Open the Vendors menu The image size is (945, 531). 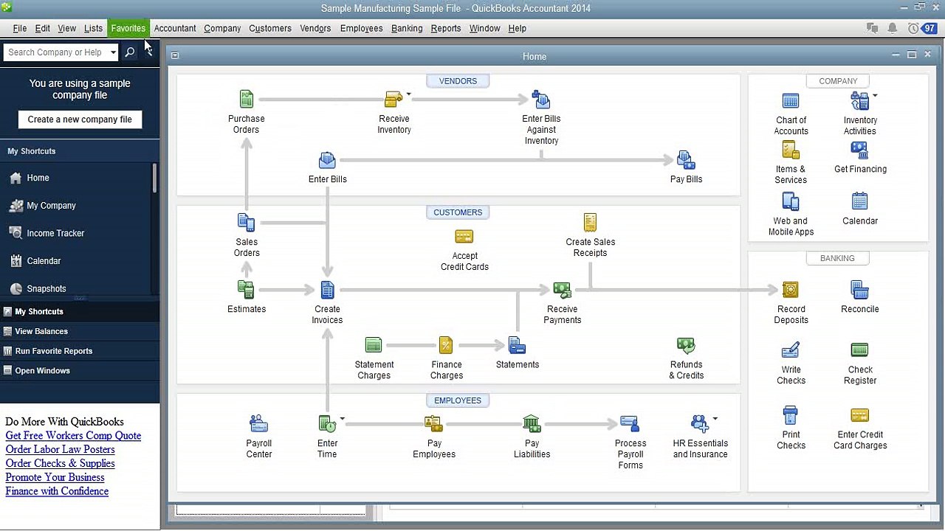(x=315, y=28)
